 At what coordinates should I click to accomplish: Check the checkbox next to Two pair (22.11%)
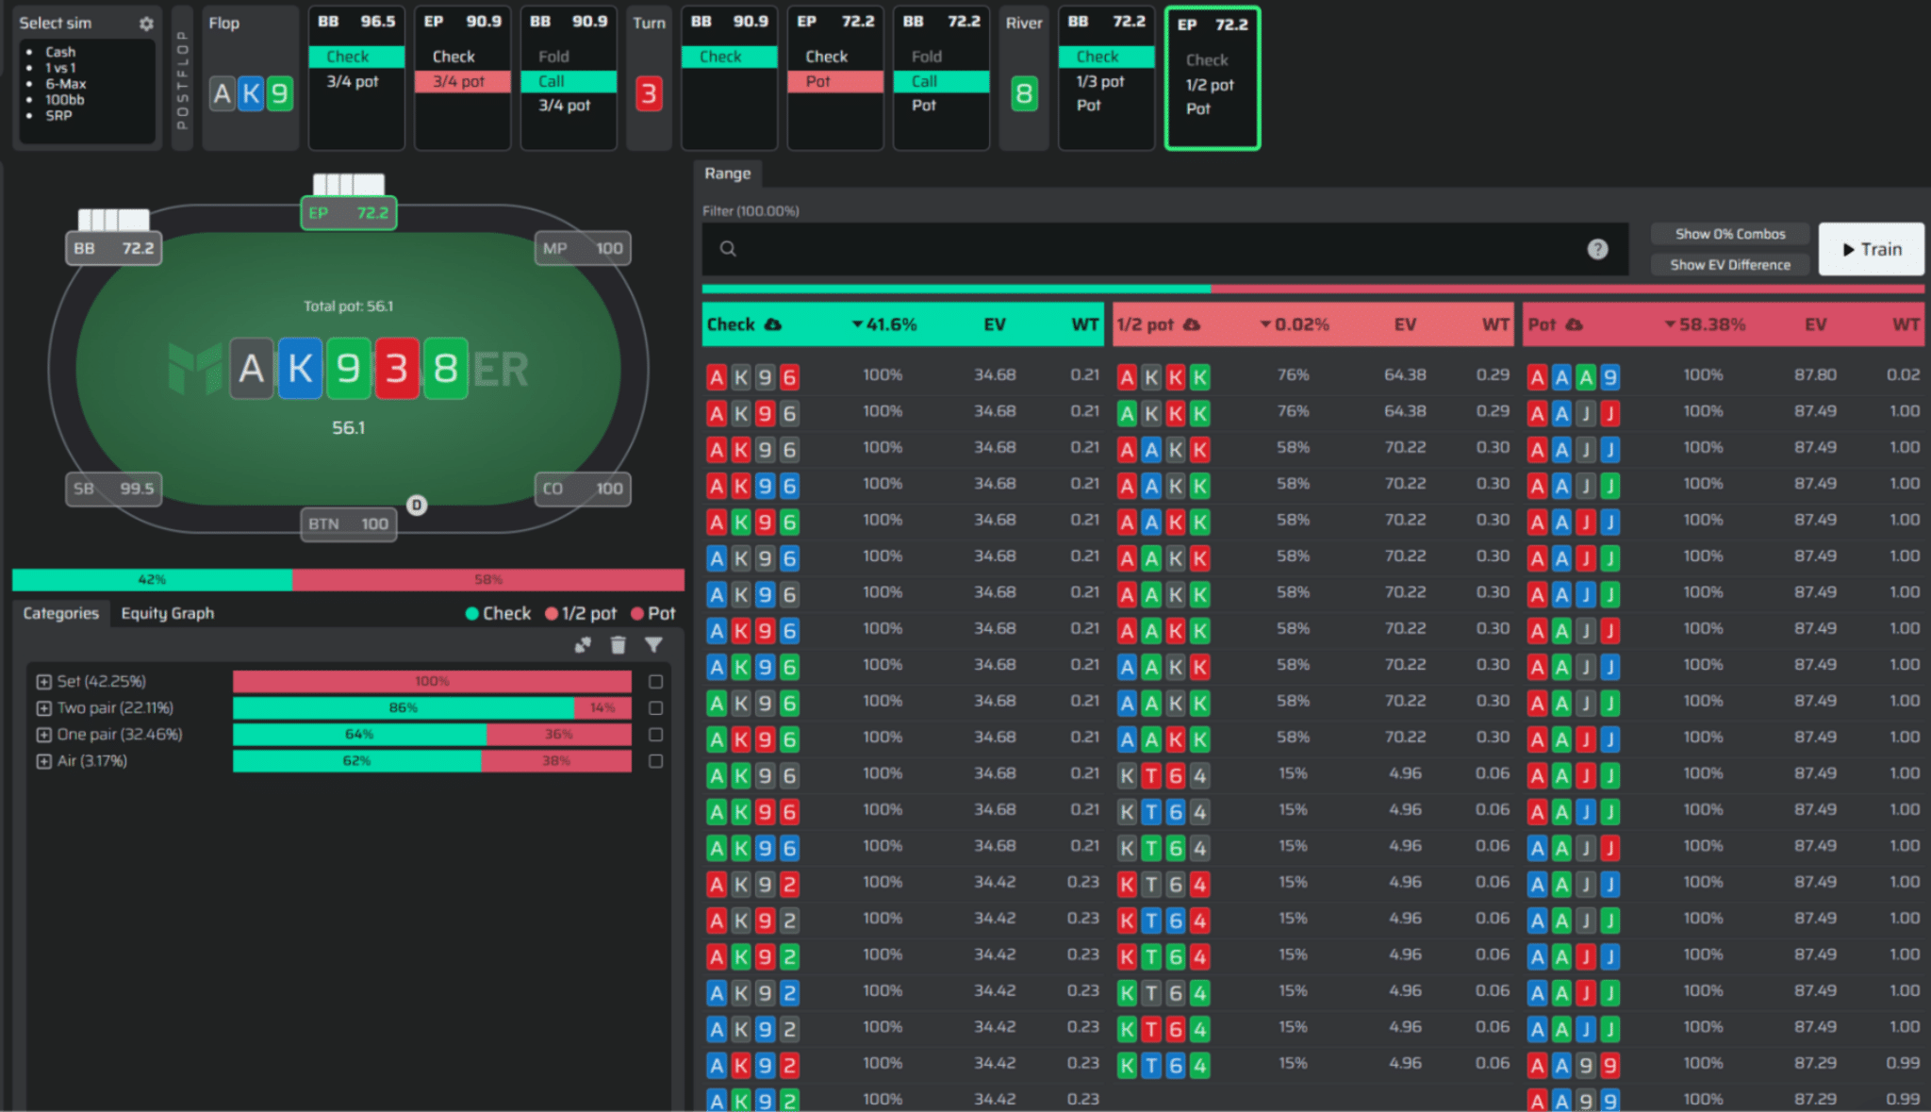[656, 707]
